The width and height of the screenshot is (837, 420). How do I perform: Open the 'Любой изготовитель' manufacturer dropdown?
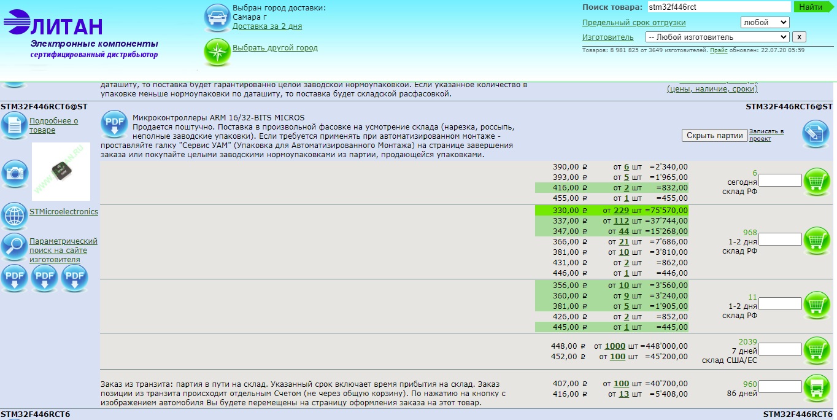tap(717, 37)
